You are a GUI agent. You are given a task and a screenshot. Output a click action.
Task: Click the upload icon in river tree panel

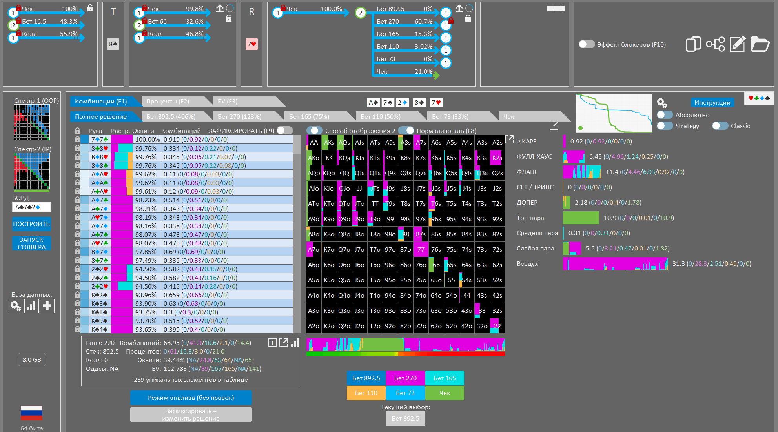(459, 8)
